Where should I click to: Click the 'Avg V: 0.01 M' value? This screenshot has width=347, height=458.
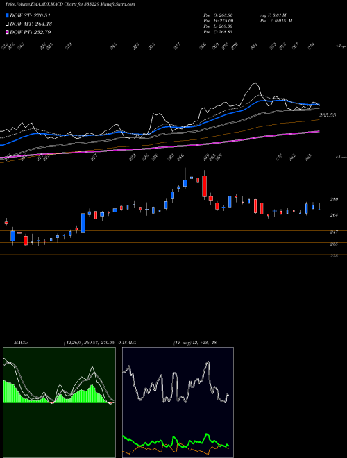tap(274, 15)
